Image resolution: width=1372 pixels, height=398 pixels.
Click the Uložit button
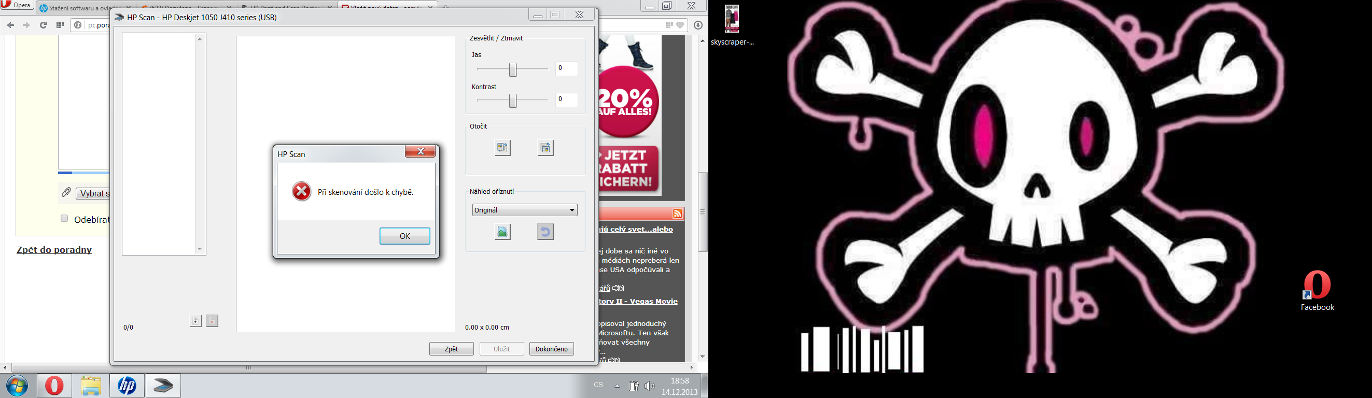point(502,349)
